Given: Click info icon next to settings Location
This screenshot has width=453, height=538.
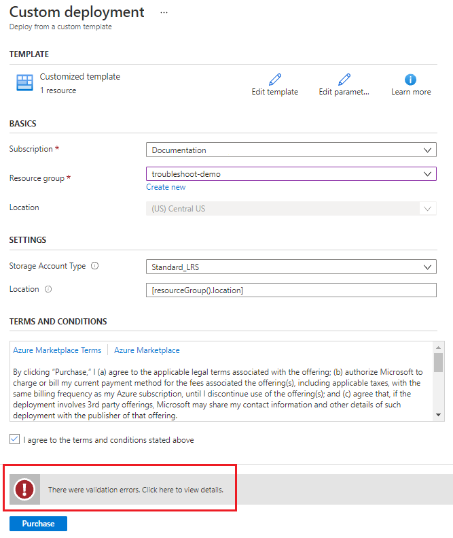Looking at the screenshot, I should click(48, 289).
